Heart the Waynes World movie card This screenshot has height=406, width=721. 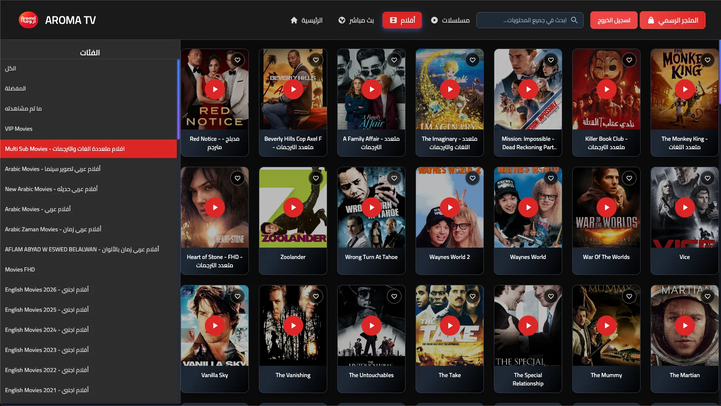pos(551,178)
